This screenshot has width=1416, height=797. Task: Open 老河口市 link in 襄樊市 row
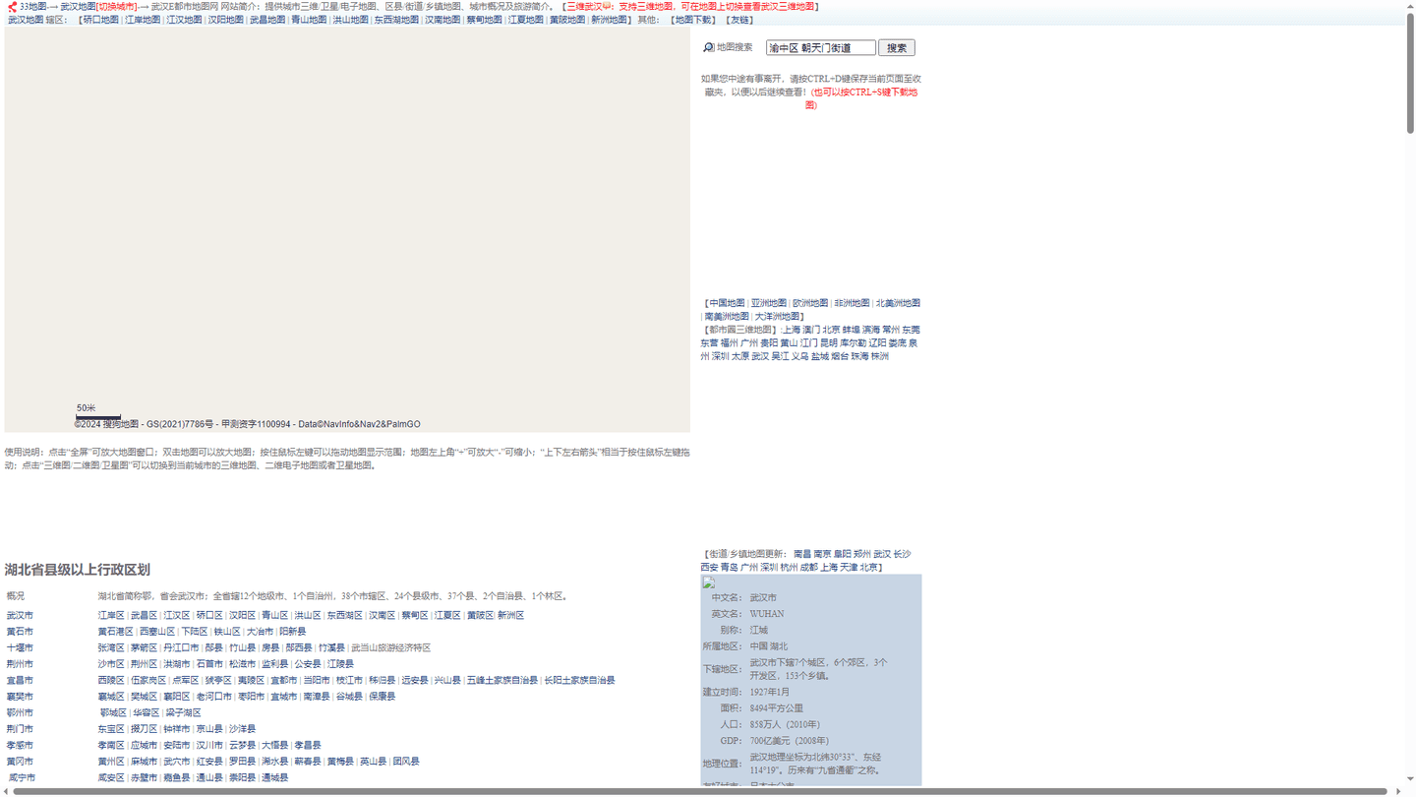(x=213, y=697)
